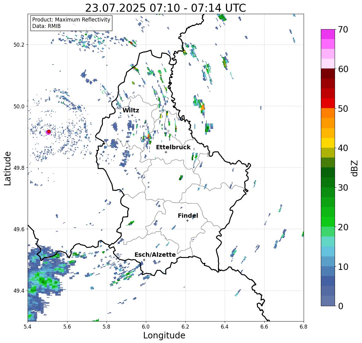Click the 49.8 latitude tick label
362x343 pixels.
(x=19, y=168)
